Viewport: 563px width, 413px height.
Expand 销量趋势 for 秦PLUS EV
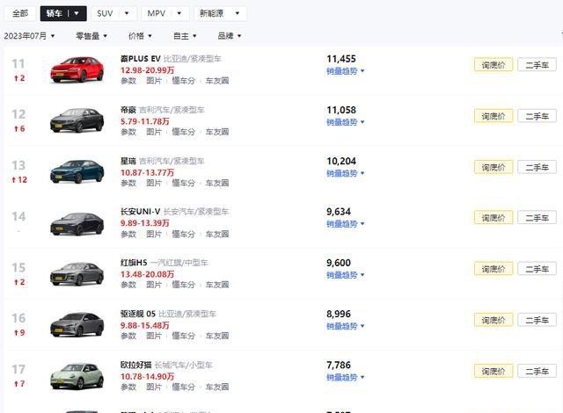[x=346, y=71]
